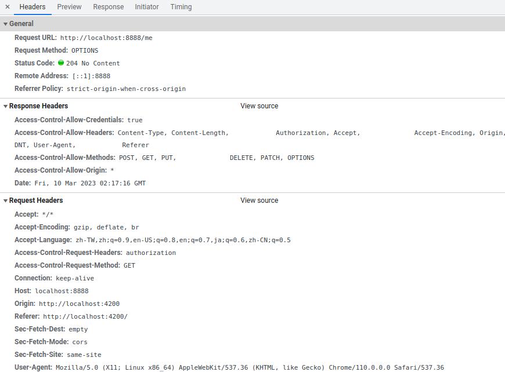Switch to the Preview tab

69,7
